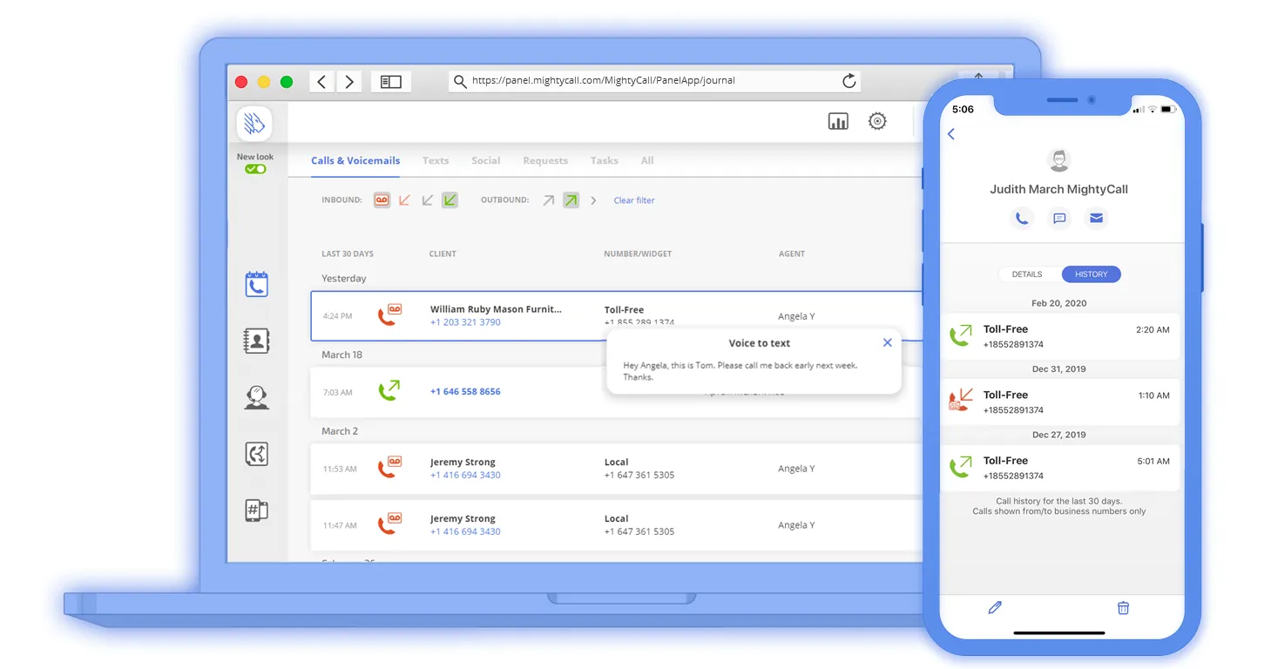Click the NUMBER/WIDGET column header

pyautogui.click(x=638, y=254)
